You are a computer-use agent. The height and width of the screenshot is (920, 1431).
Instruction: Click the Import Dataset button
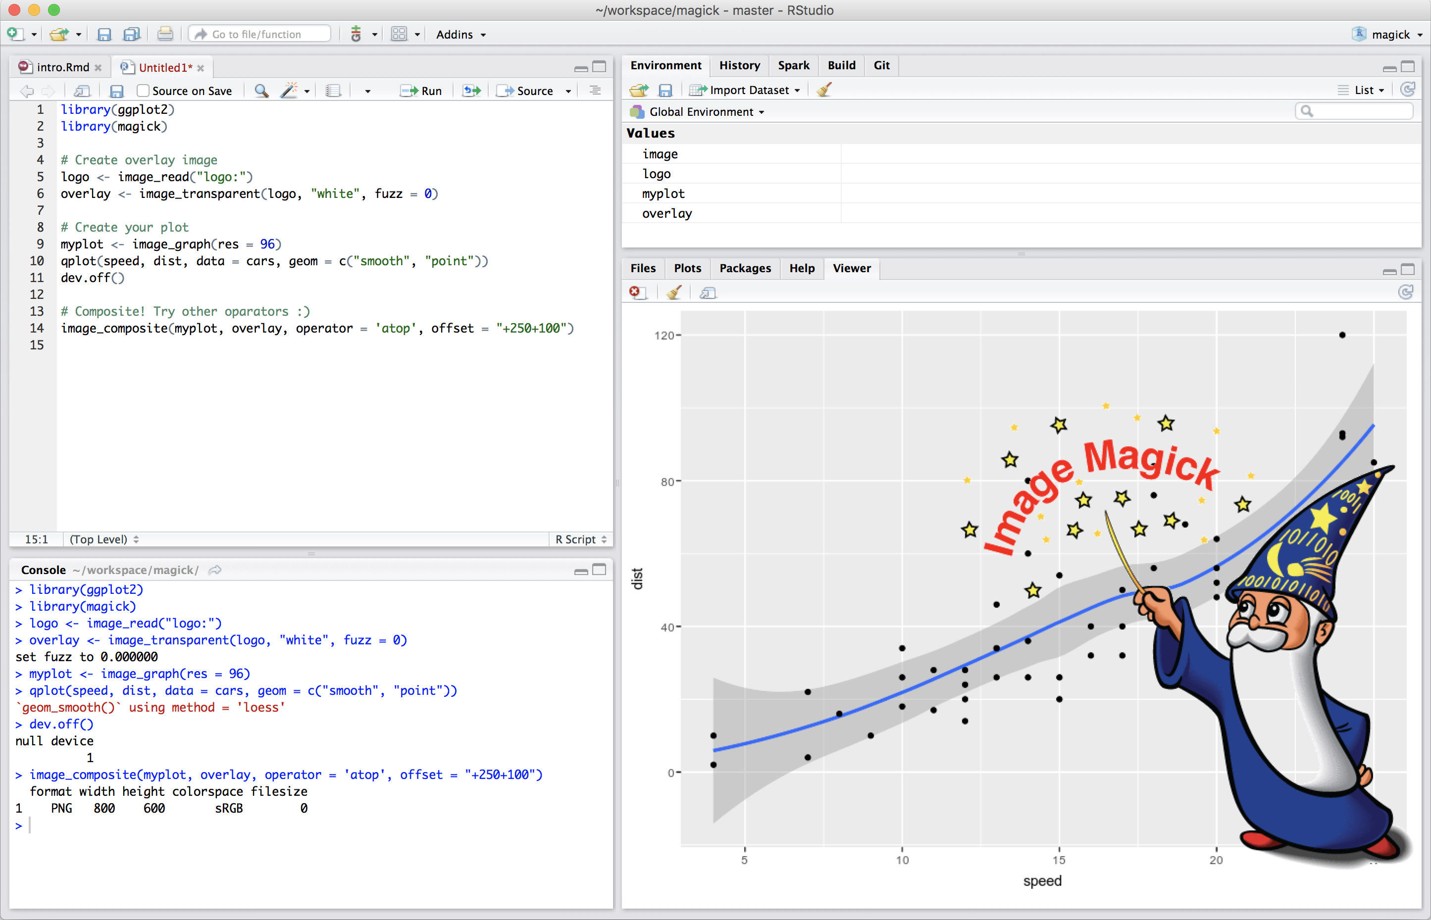[x=744, y=90]
